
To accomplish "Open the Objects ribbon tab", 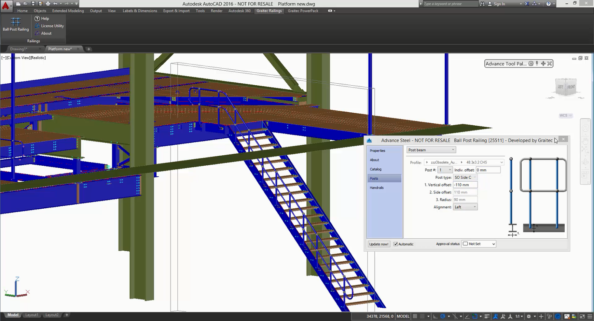I will coord(40,11).
